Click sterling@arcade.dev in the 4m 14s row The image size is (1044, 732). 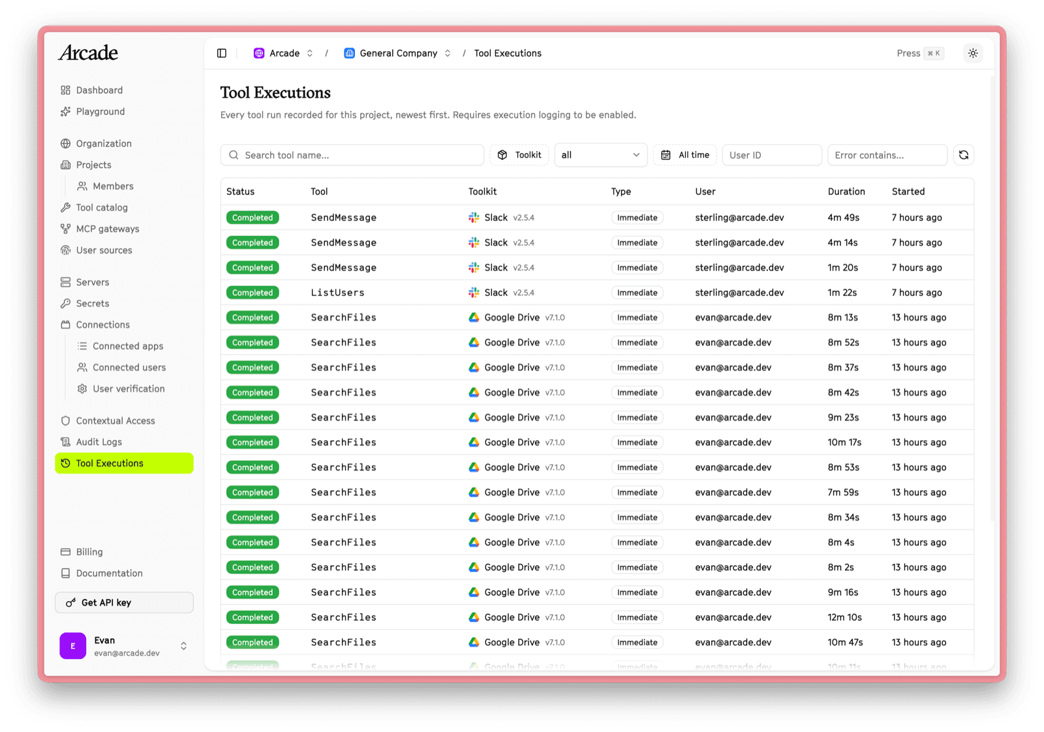tap(739, 242)
